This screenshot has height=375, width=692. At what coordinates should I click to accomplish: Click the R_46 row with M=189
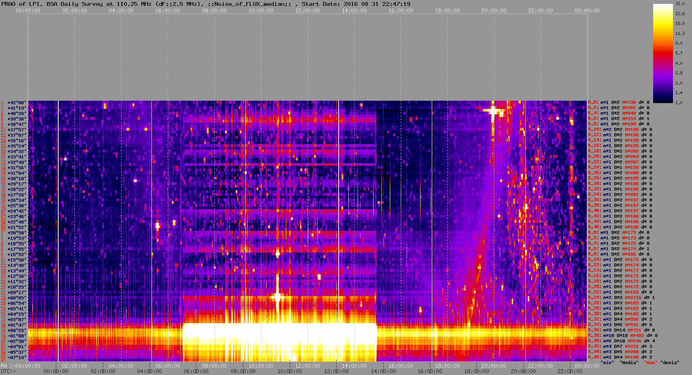(620, 358)
